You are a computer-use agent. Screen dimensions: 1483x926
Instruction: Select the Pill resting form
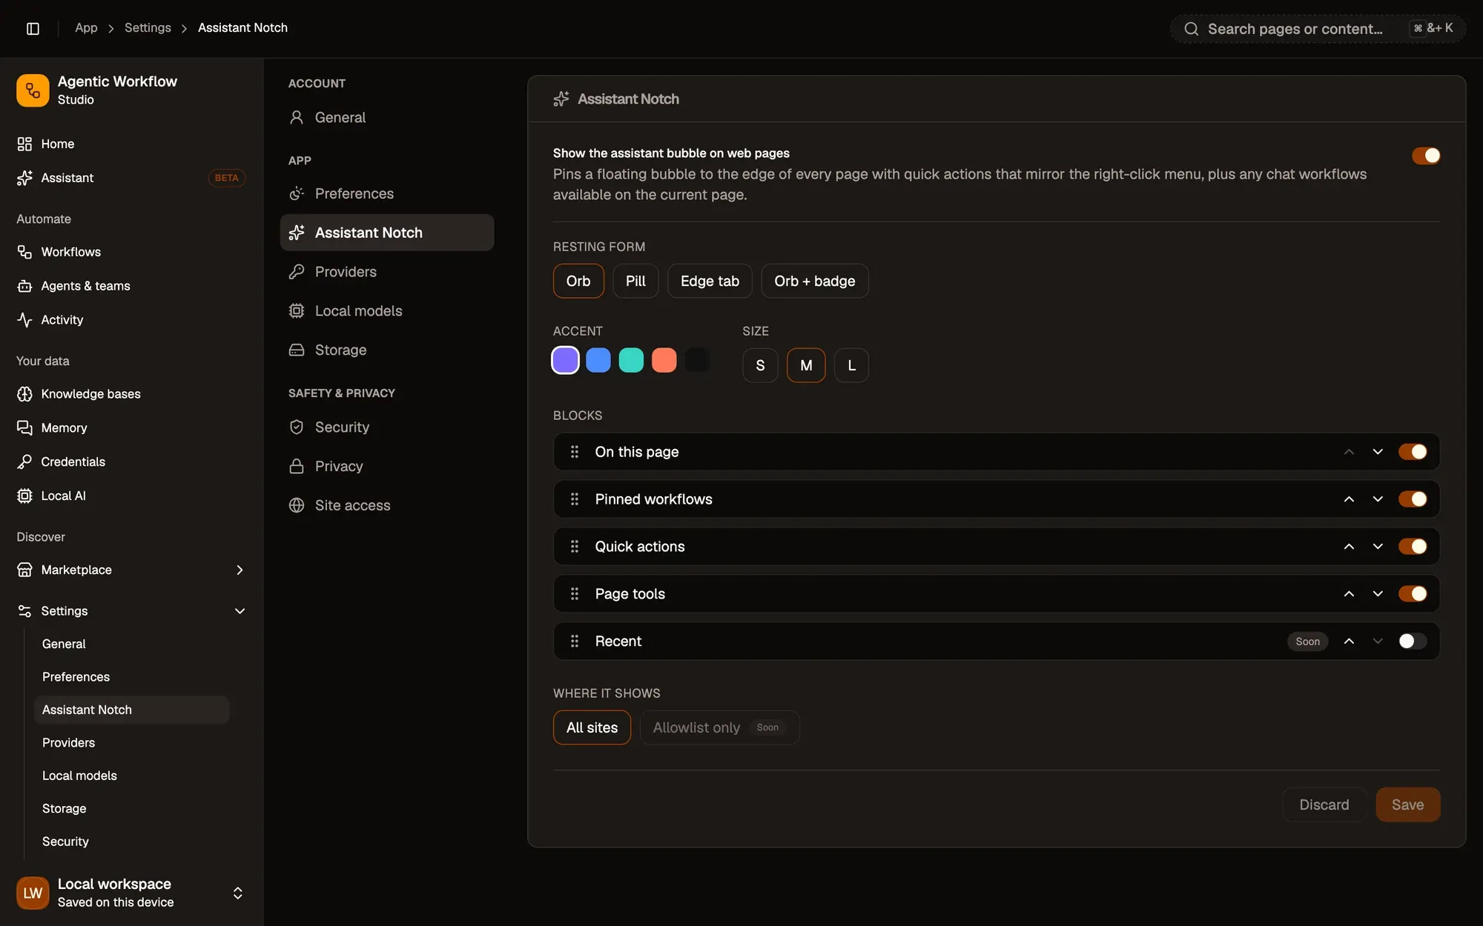pos(635,282)
